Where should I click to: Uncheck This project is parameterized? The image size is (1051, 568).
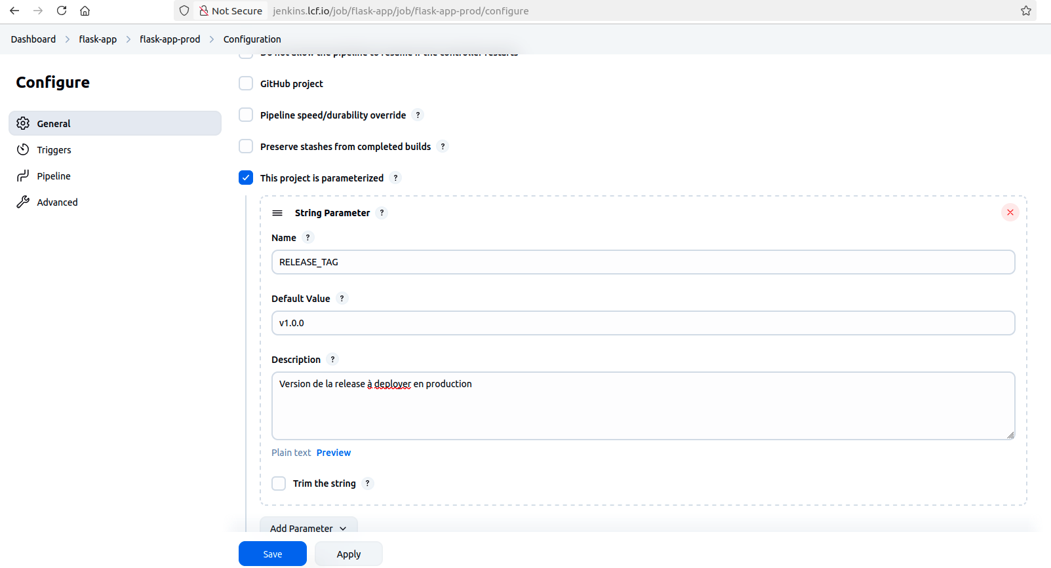coord(246,178)
